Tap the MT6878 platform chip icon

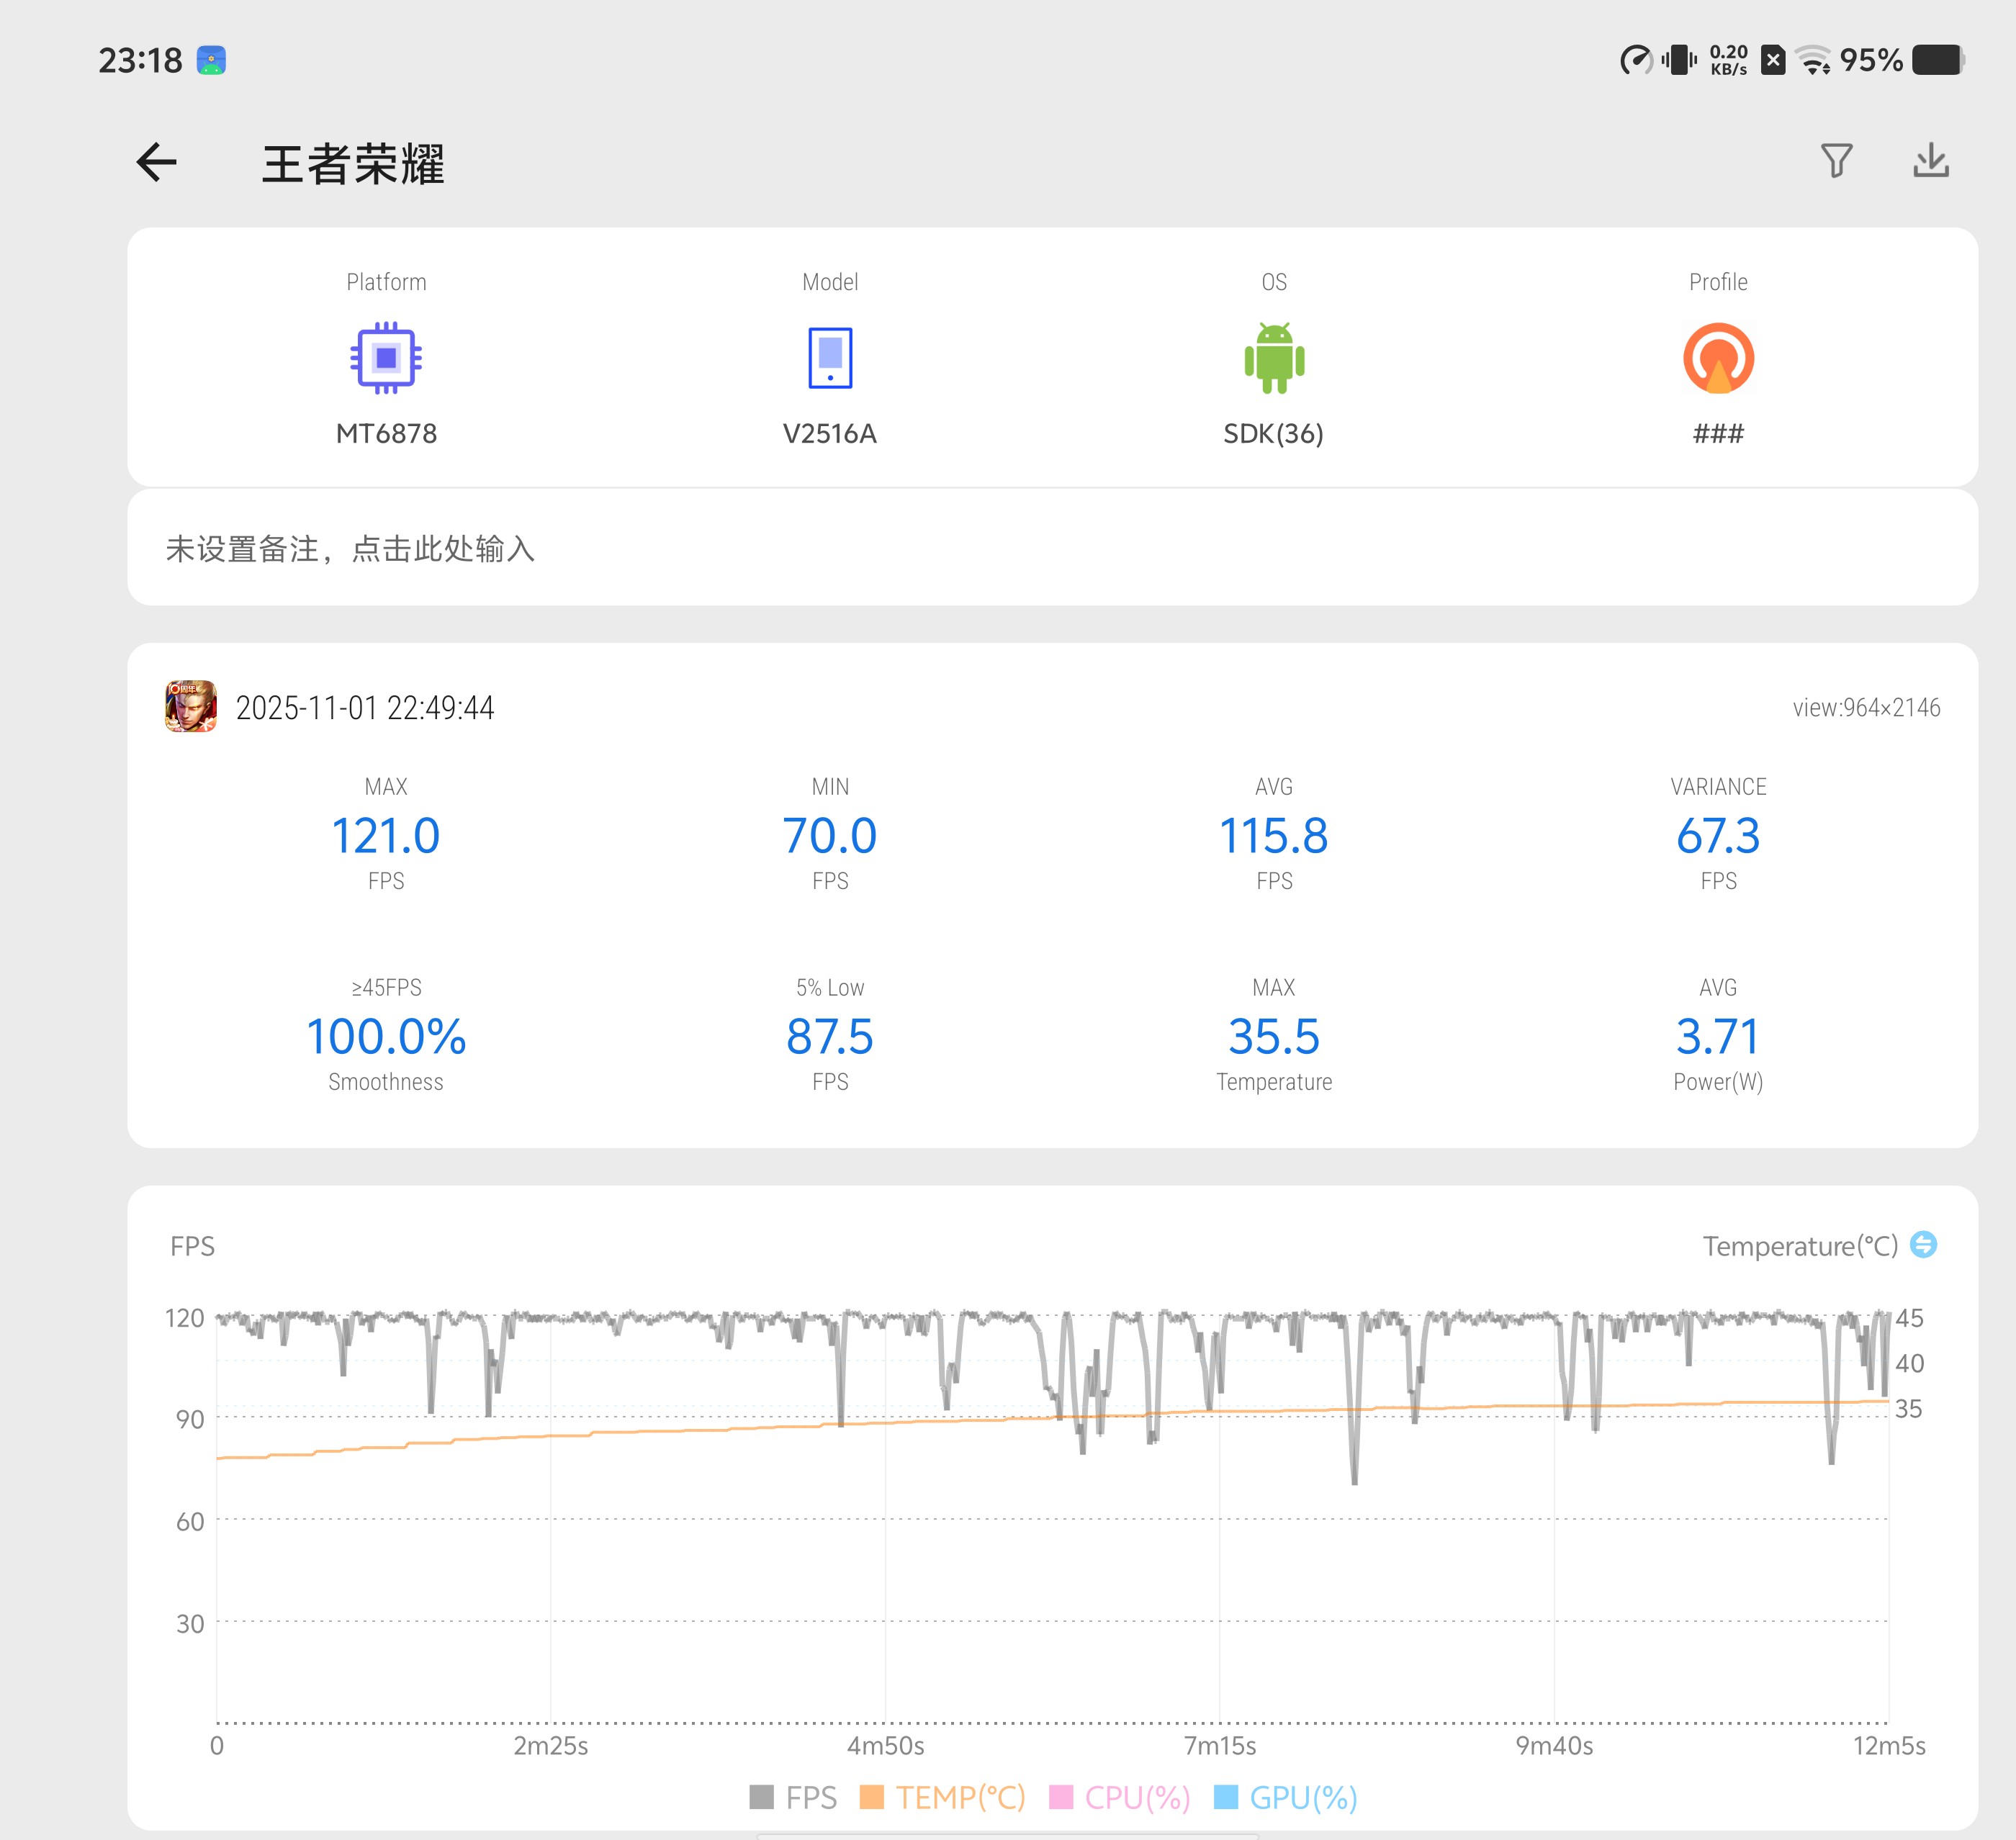386,357
